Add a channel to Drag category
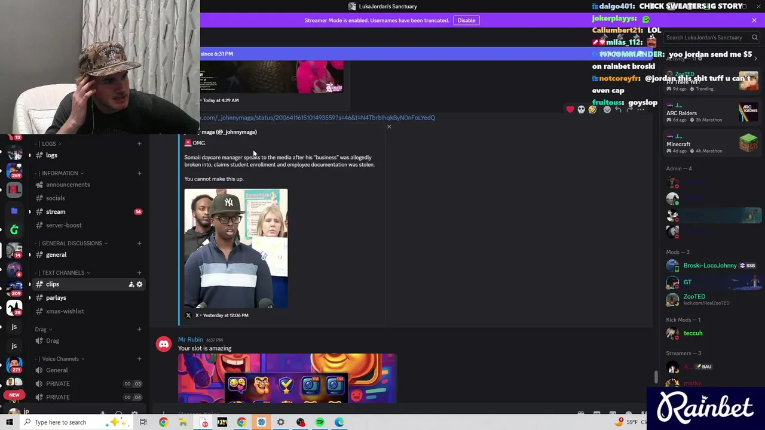This screenshot has width=765, height=430. coord(139,329)
